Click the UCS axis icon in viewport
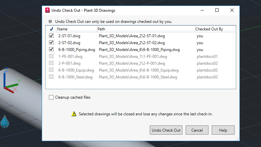261x147 pixels. click(x=11, y=81)
